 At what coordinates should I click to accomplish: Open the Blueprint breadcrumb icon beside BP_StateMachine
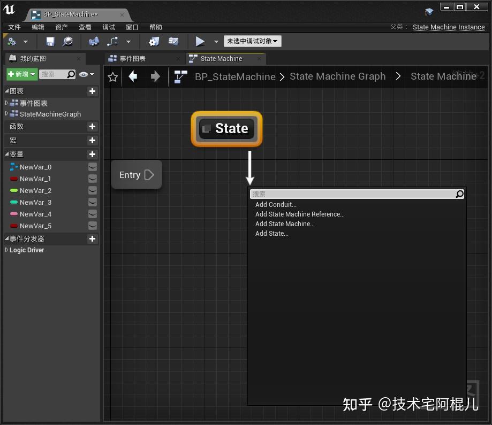point(180,76)
